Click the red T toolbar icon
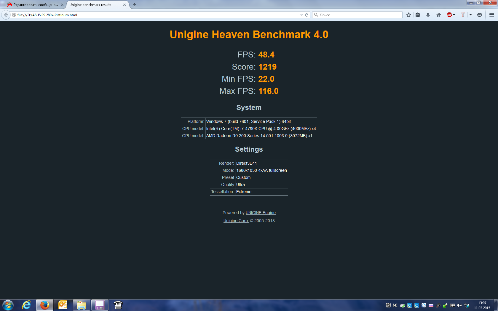The width and height of the screenshot is (498, 311). coord(463,15)
